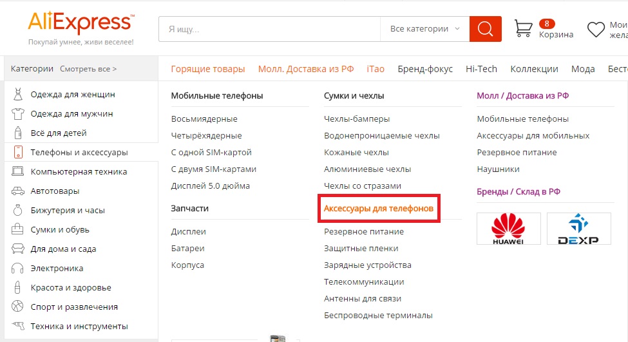Click the С двумя SIM-картами link
The height and width of the screenshot is (342, 628).
click(213, 169)
